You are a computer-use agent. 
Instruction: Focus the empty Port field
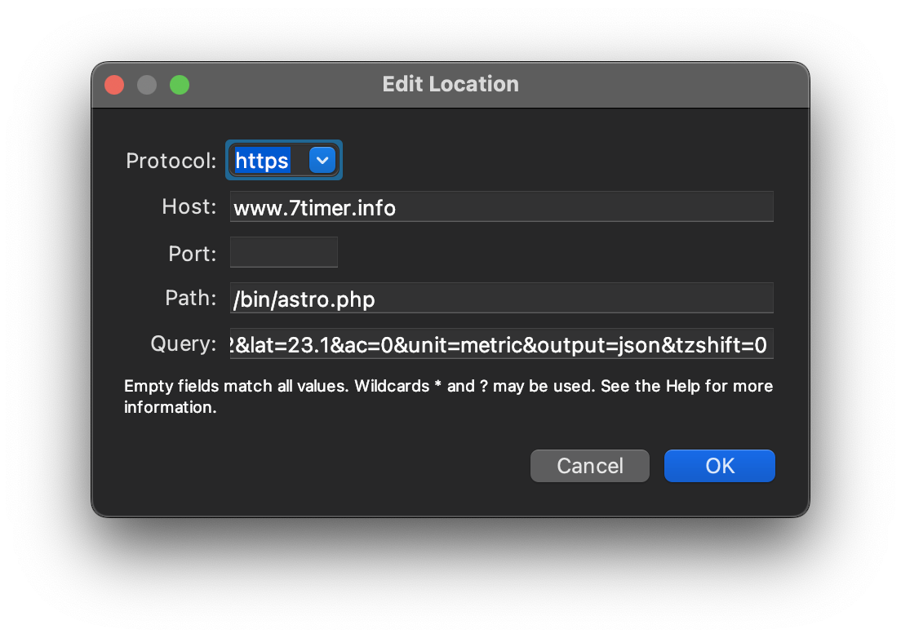pyautogui.click(x=284, y=253)
